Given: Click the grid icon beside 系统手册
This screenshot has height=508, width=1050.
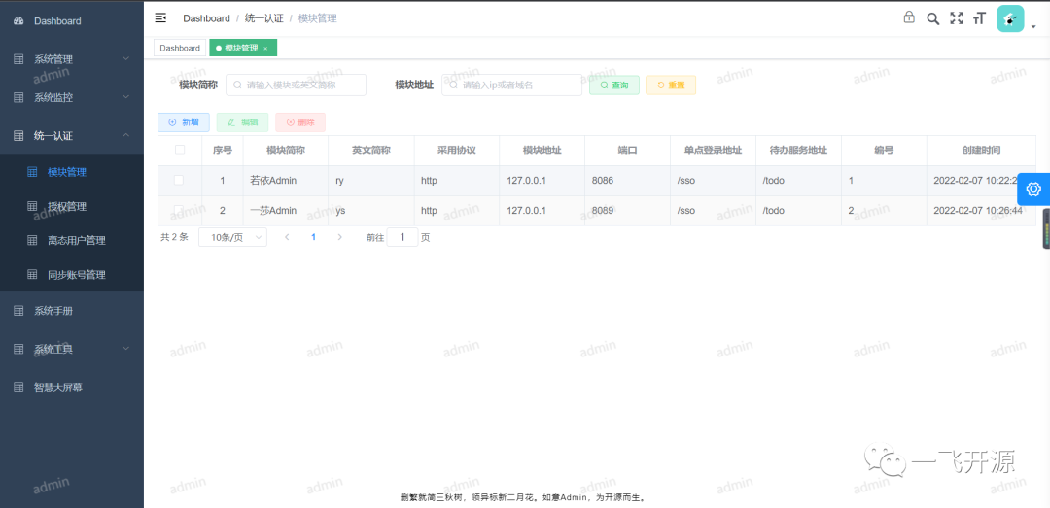Looking at the screenshot, I should [18, 311].
